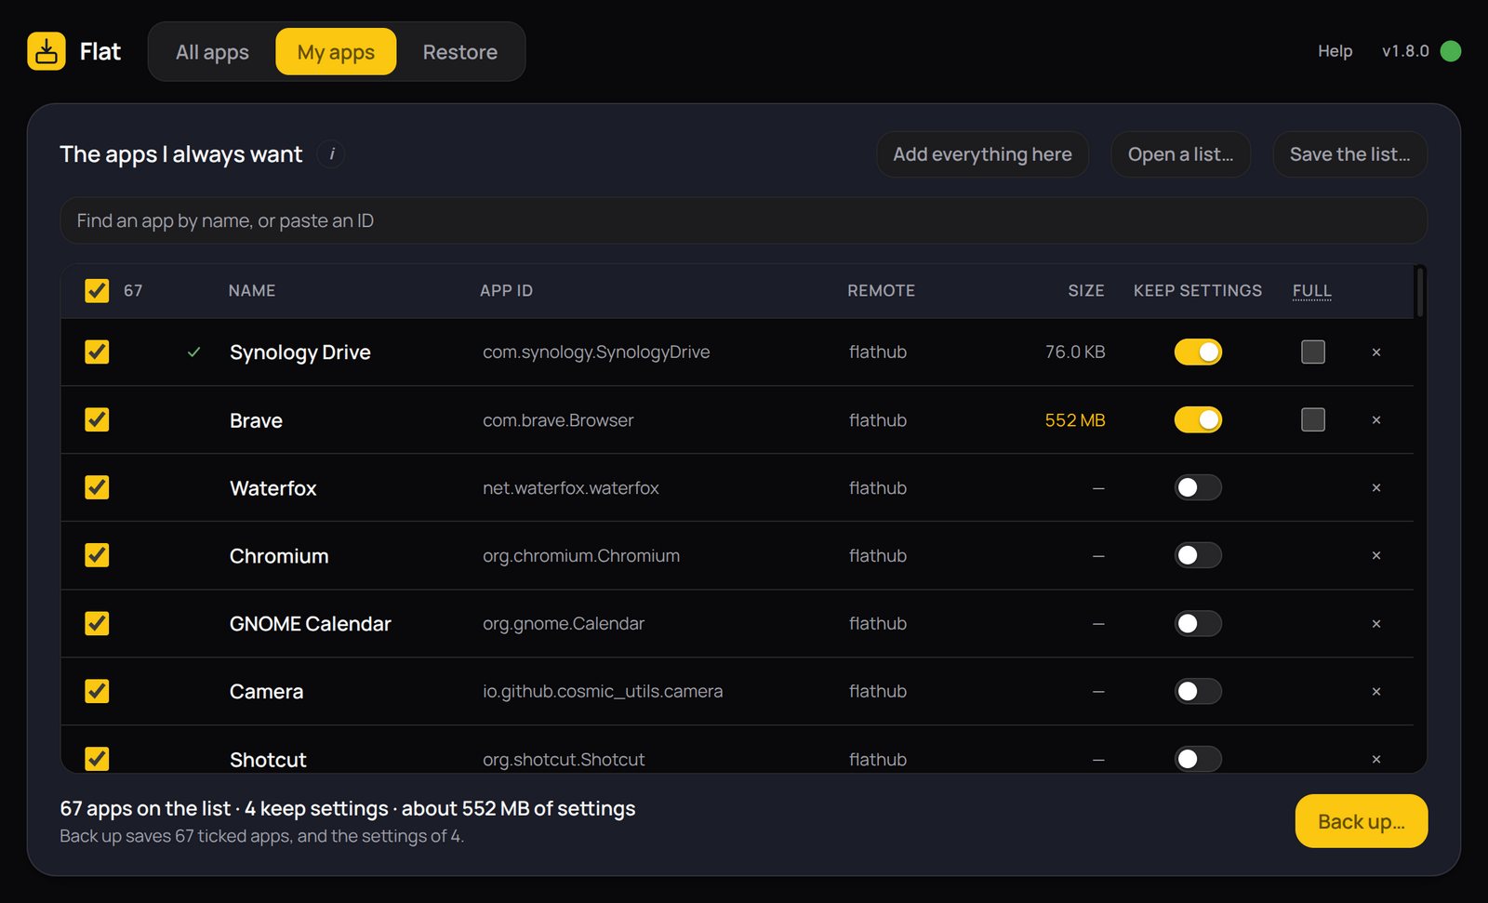Click the org.chromium.Chromium app ID

(581, 556)
